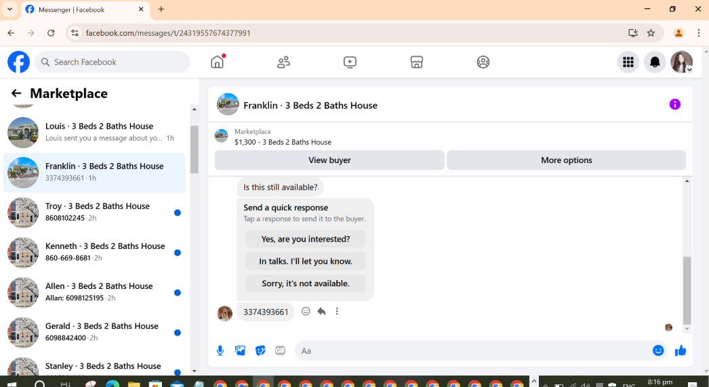This screenshot has height=387, width=709.
Task: Close the Messenger | Facebook tab
Action: [141, 9]
